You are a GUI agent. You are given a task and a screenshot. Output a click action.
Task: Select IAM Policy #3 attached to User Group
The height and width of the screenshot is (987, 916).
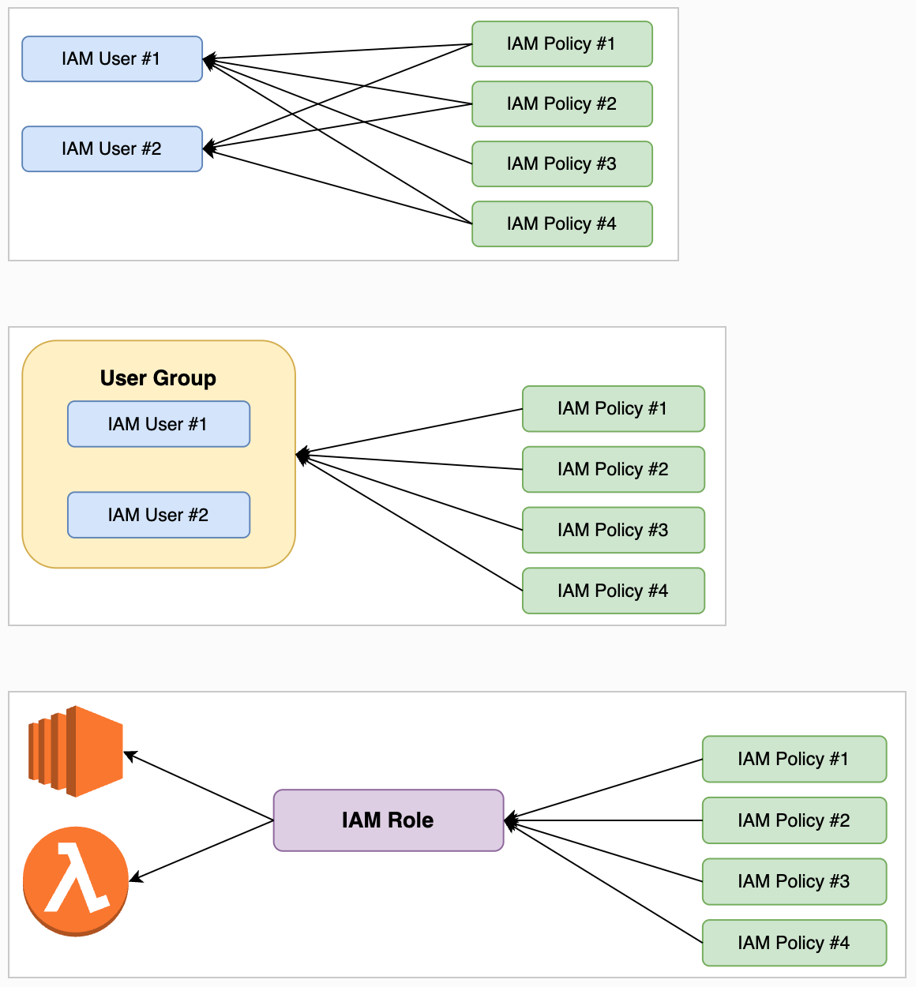614,531
